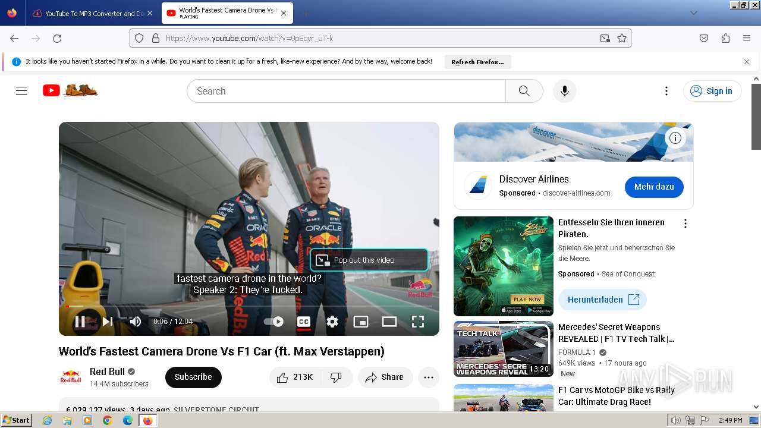Open Red Bull channel avatar
This screenshot has height=428, width=761.
71,377
